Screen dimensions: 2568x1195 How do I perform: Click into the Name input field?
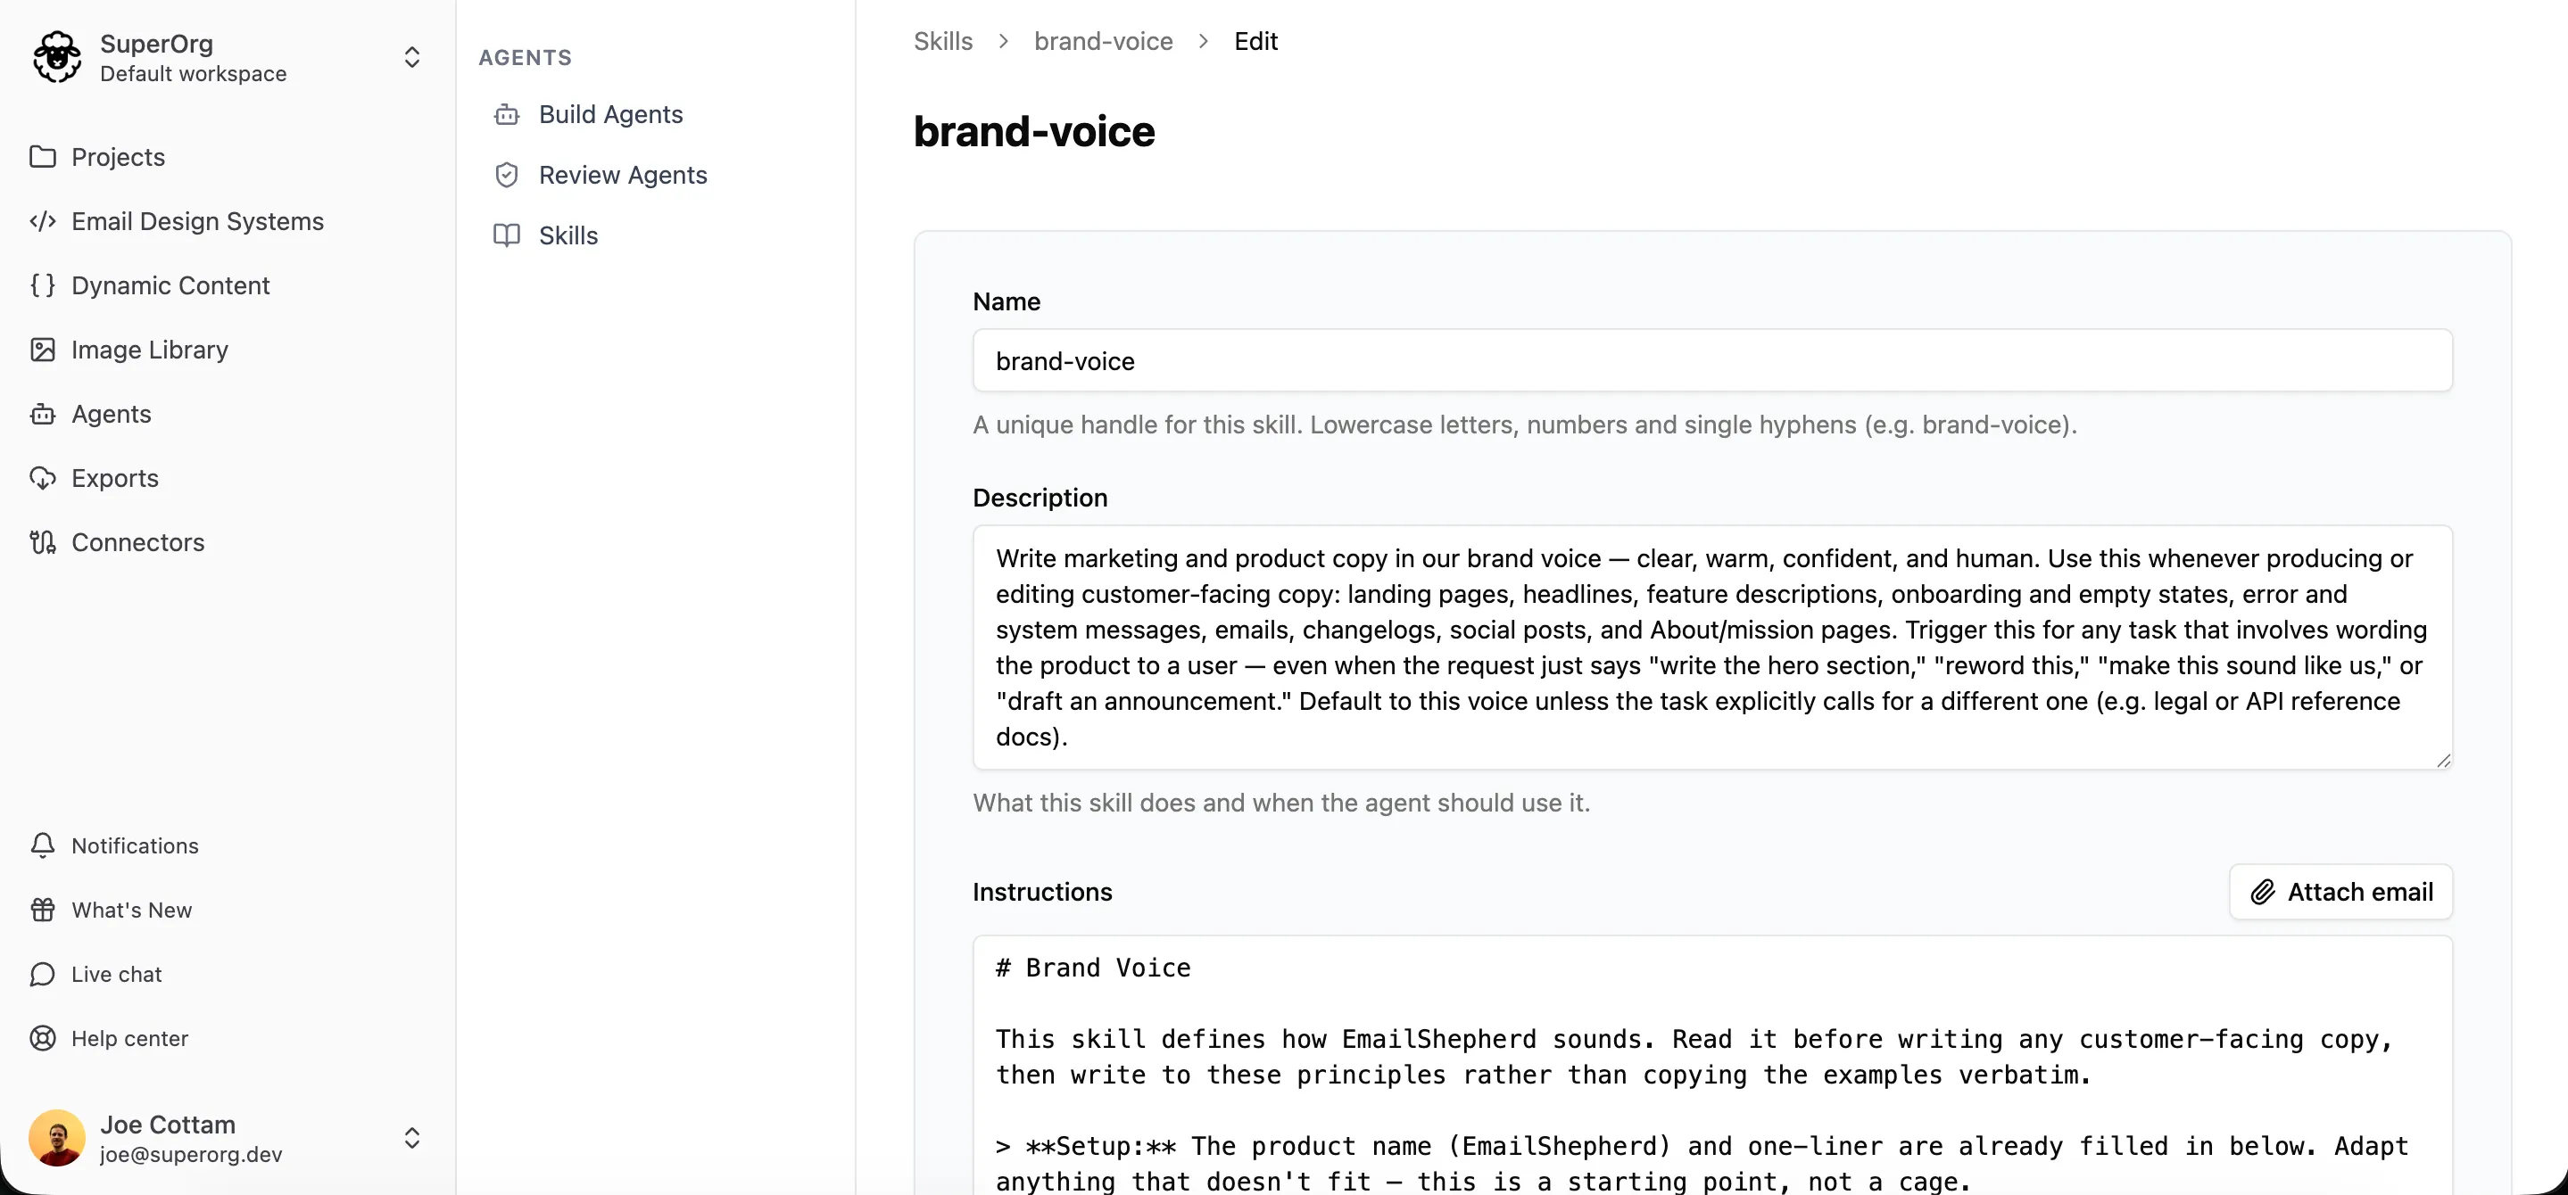(1712, 361)
